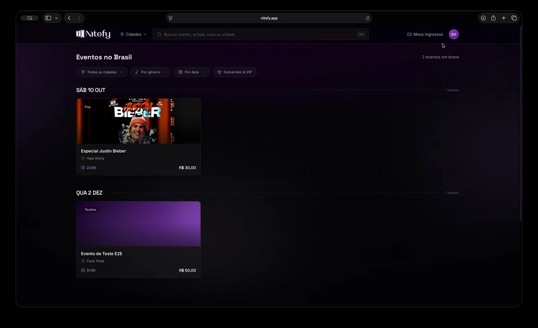
Task: Click the nitefy.app address bar
Action: click(269, 18)
